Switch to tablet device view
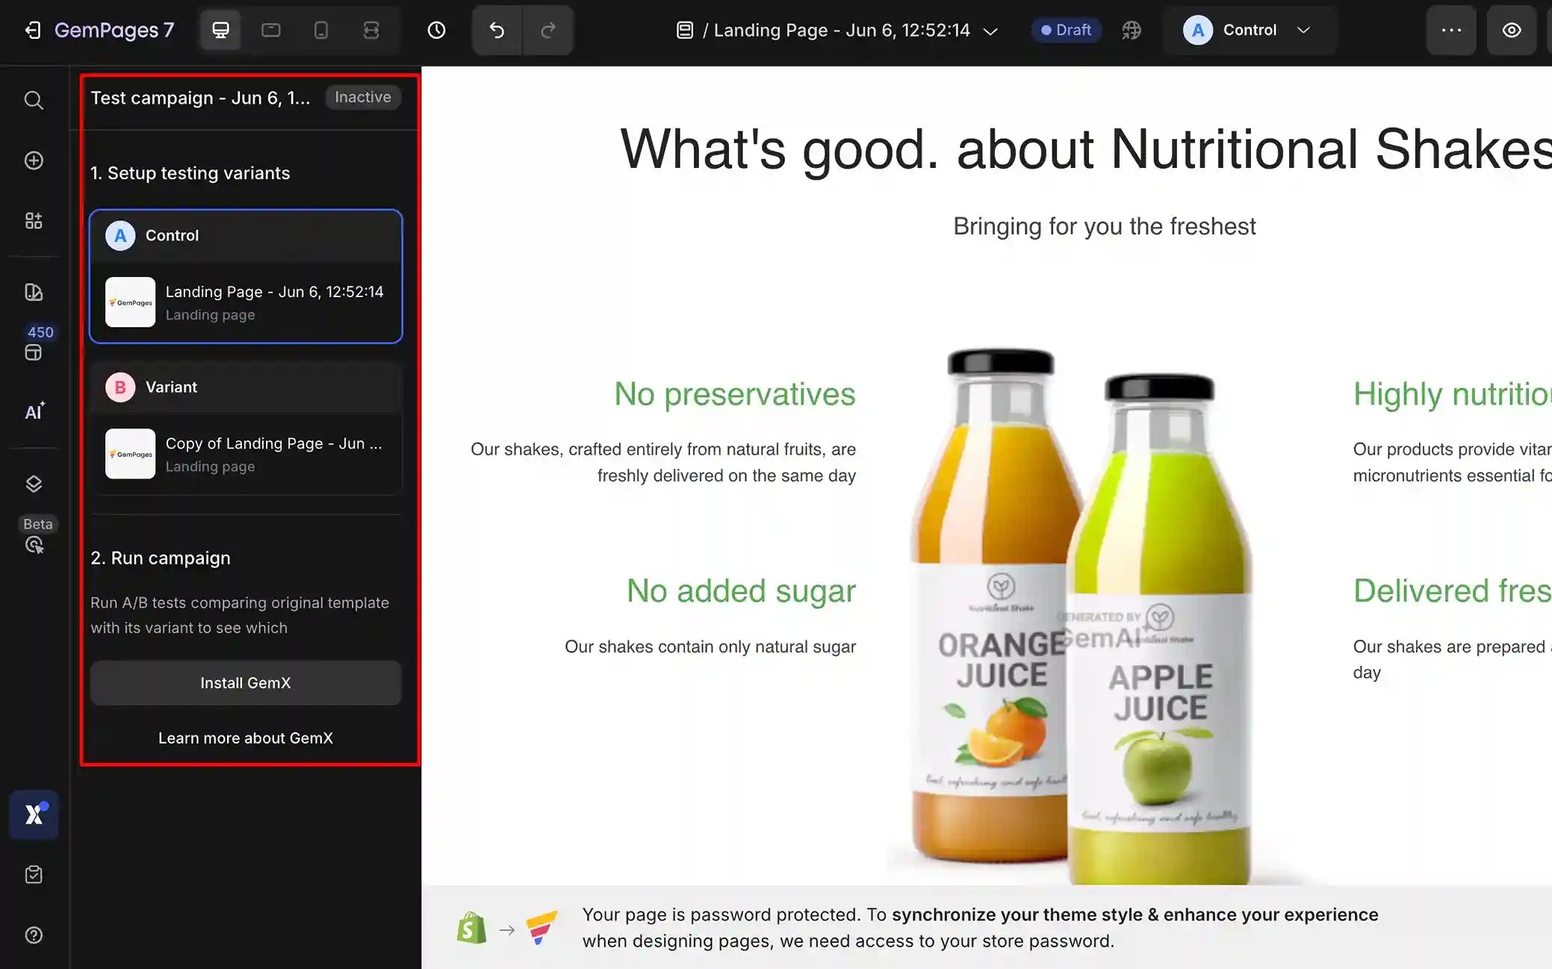 (270, 30)
